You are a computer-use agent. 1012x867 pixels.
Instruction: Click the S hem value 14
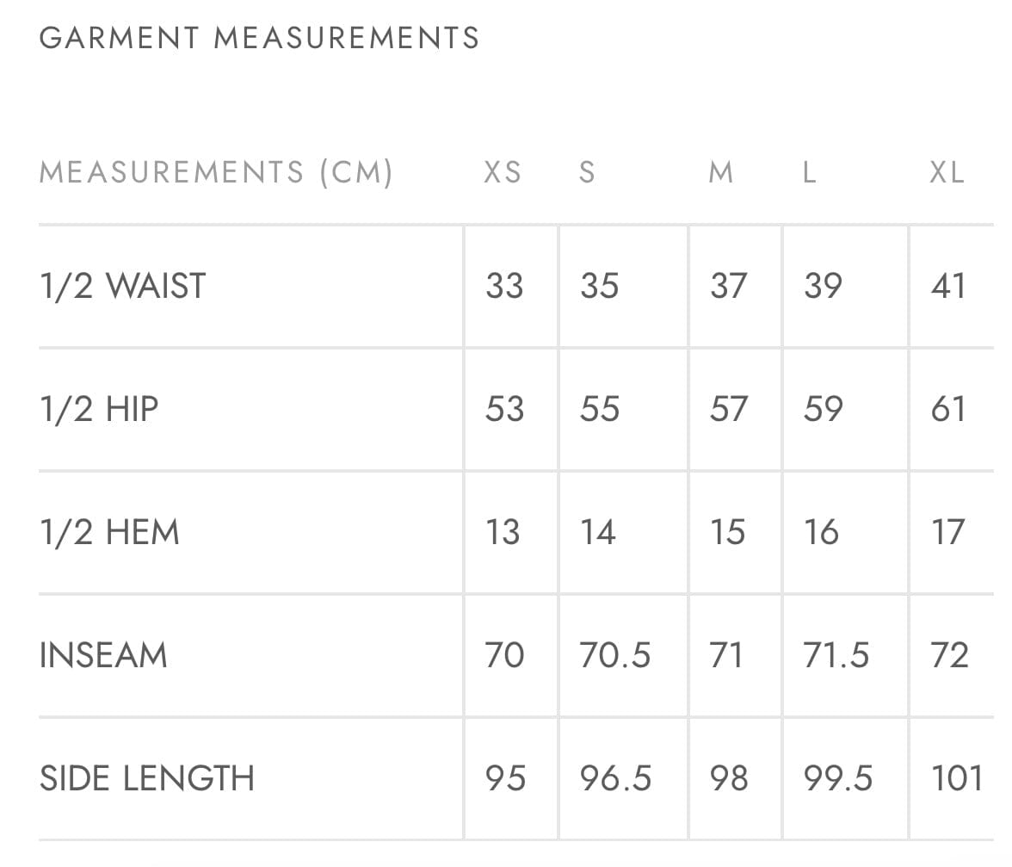[598, 532]
